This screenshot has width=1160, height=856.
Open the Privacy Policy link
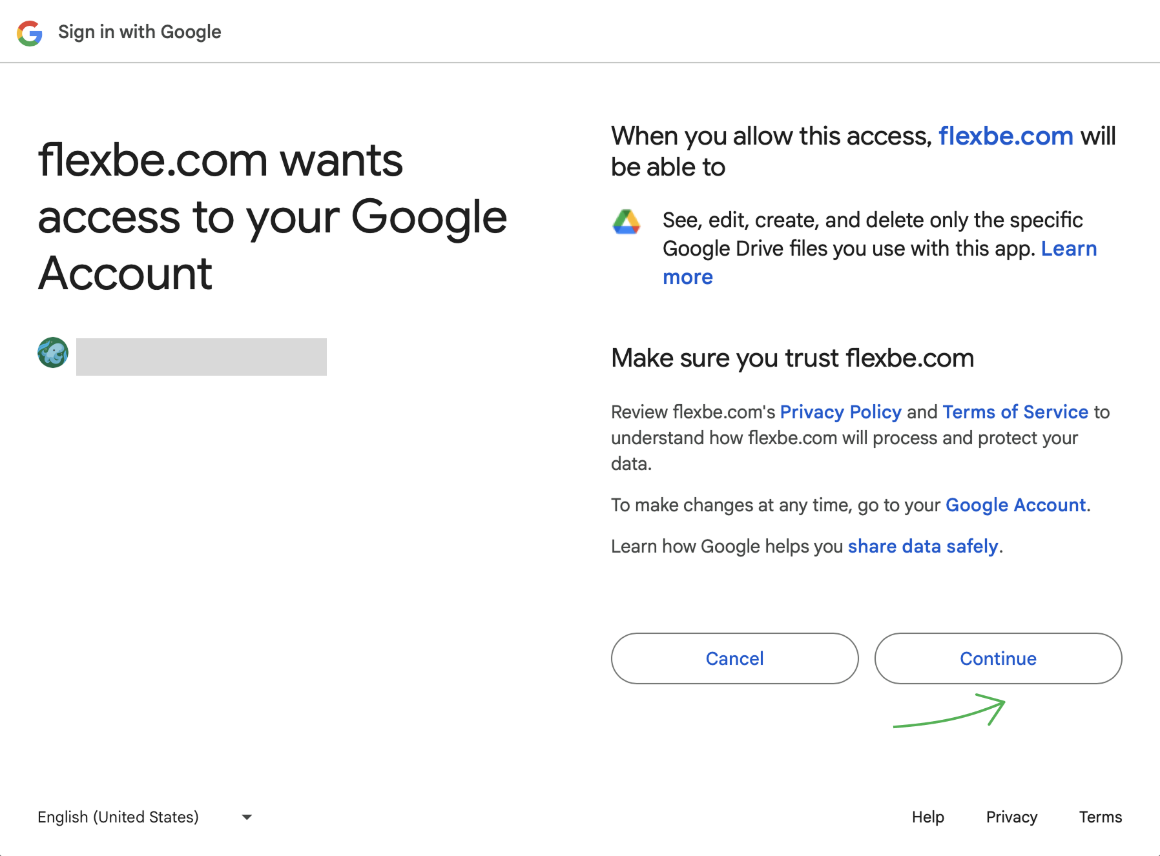pyautogui.click(x=840, y=412)
